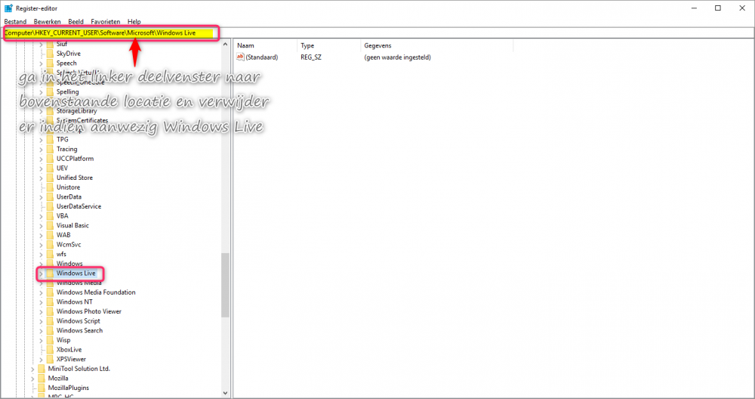Click the tree pane vertical scrollbar thumb
The image size is (755, 399).
click(225, 285)
